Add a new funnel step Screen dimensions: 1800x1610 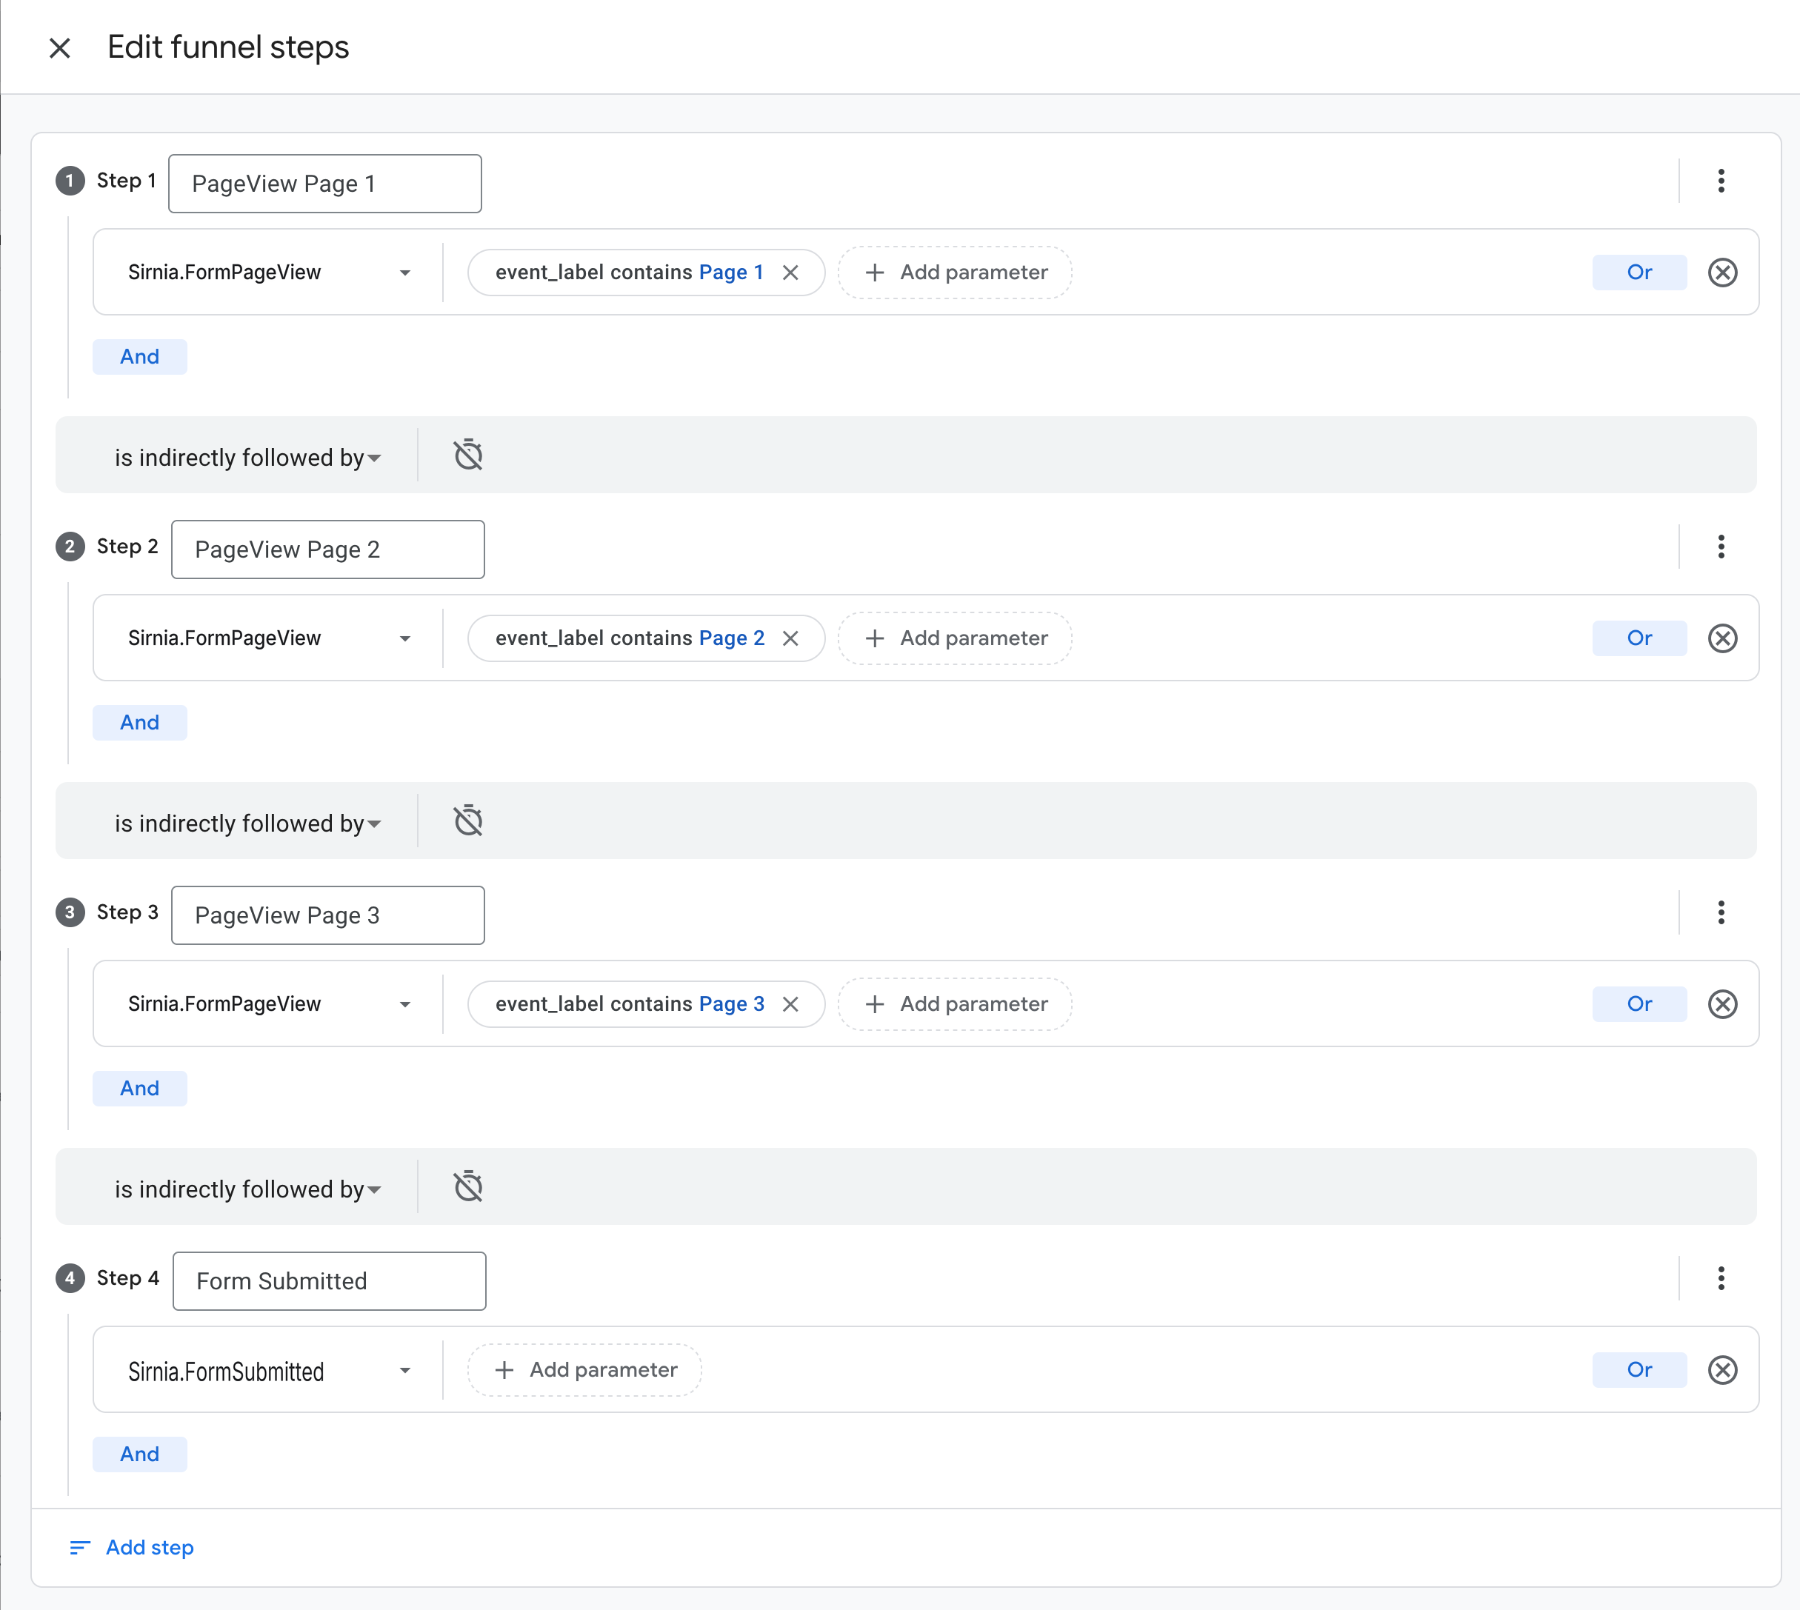coord(132,1547)
